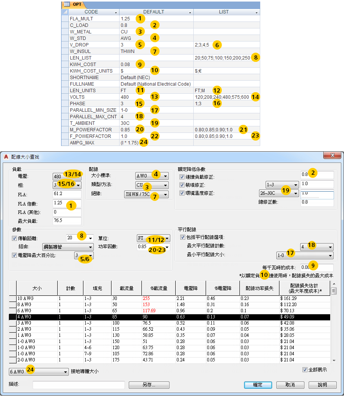Open 最大平行配線計數 dropdown
The height and width of the screenshot is (396, 344).
coord(317,247)
